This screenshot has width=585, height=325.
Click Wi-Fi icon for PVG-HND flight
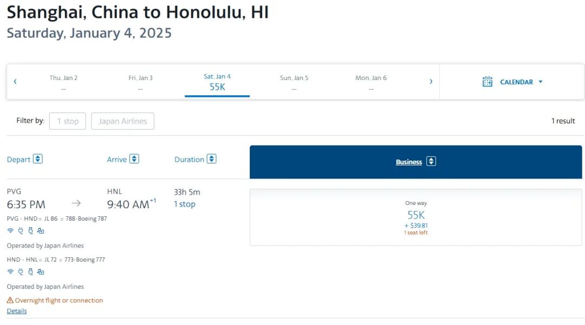pyautogui.click(x=10, y=231)
